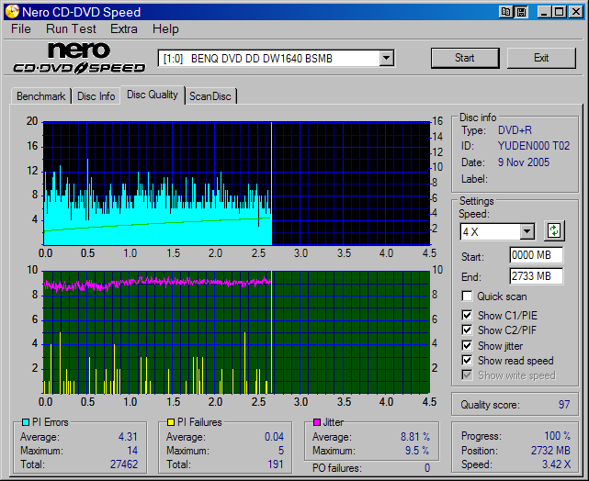Screen dimensions: 589x481
Task: Click PI Failures total 191
Action: 276,464
